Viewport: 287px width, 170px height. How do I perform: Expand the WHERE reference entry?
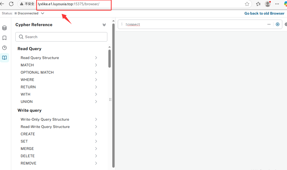[59, 80]
